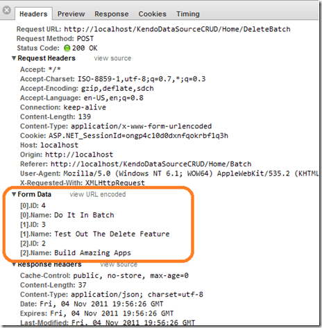Viewport: 322px width, 328px height.
Task: Open the Cookies tab
Action: [153, 14]
